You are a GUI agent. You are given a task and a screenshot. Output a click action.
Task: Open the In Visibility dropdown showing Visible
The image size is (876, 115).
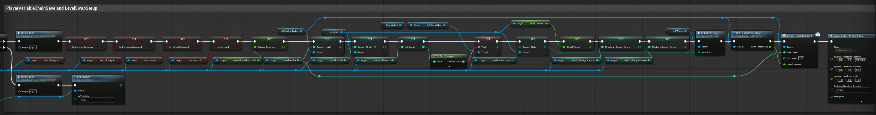96,100
